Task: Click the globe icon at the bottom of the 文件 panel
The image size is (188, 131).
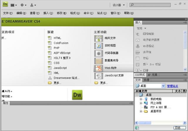Action: tap(137, 128)
